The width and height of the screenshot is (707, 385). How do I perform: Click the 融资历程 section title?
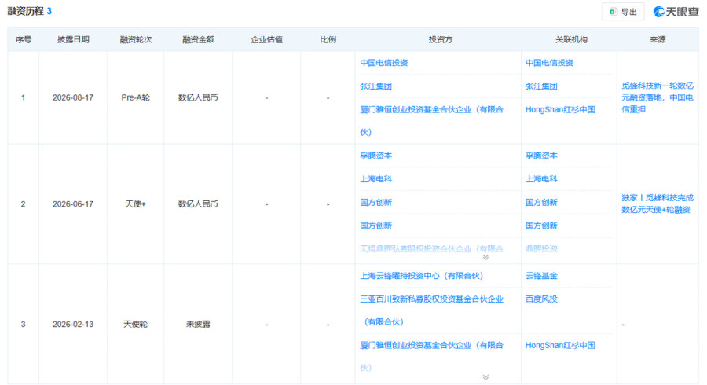pos(26,11)
